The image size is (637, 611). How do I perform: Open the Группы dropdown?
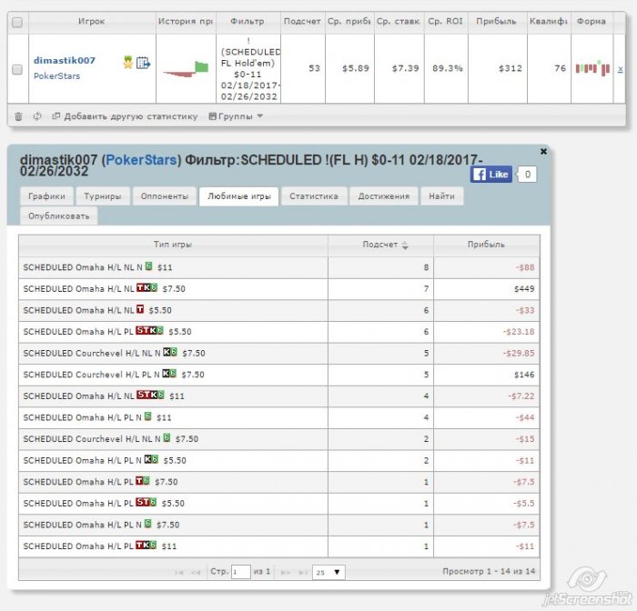[236, 116]
